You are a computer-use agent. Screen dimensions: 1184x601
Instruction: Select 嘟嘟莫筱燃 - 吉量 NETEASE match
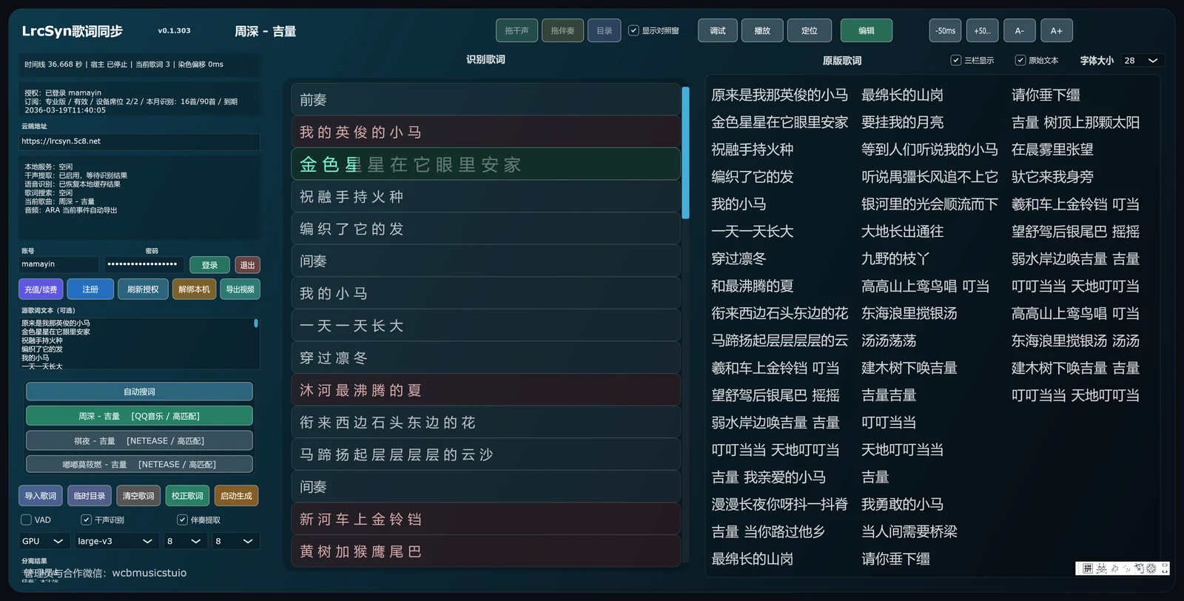tap(139, 464)
